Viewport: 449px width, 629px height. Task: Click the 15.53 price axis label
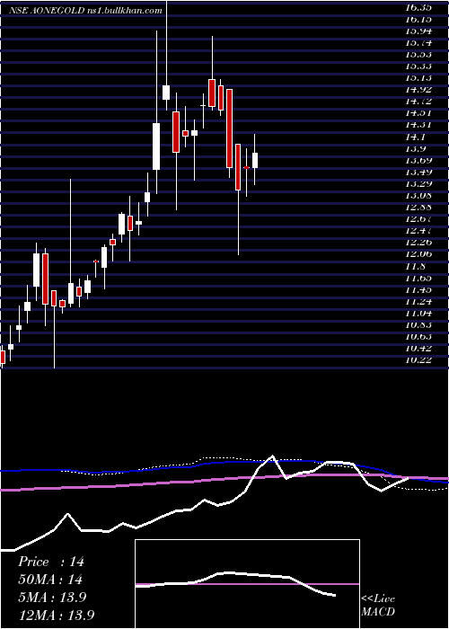[x=418, y=54]
